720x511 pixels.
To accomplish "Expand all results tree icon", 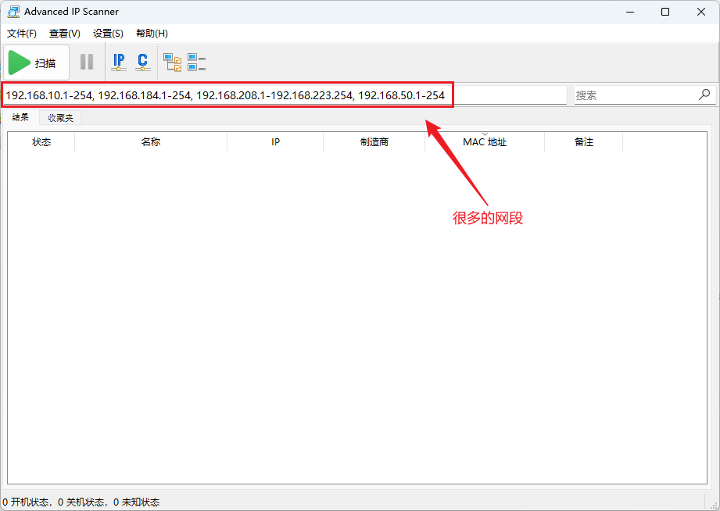I will (173, 62).
